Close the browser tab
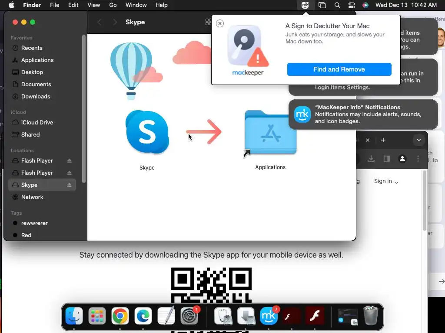Screen dimensions: 445x333 coord(368,140)
